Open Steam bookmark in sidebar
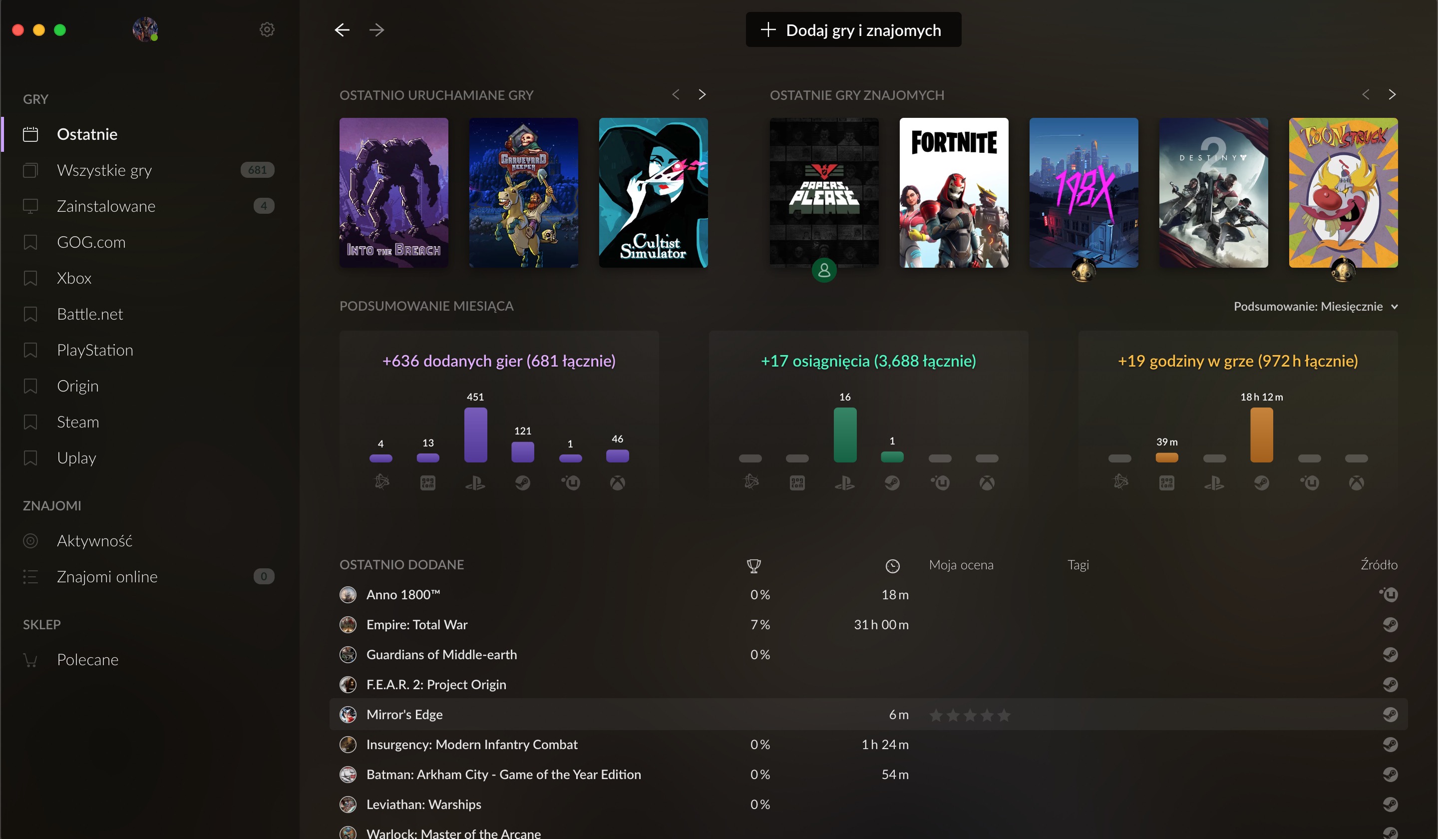The image size is (1438, 839). tap(149, 422)
